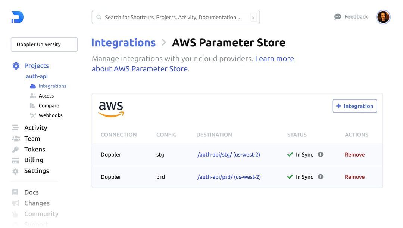Viewport: 403px width, 228px height.
Task: Select the Access people icon under auth-api
Action: tap(32, 95)
